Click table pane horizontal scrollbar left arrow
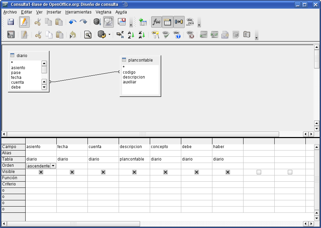 tap(4, 134)
